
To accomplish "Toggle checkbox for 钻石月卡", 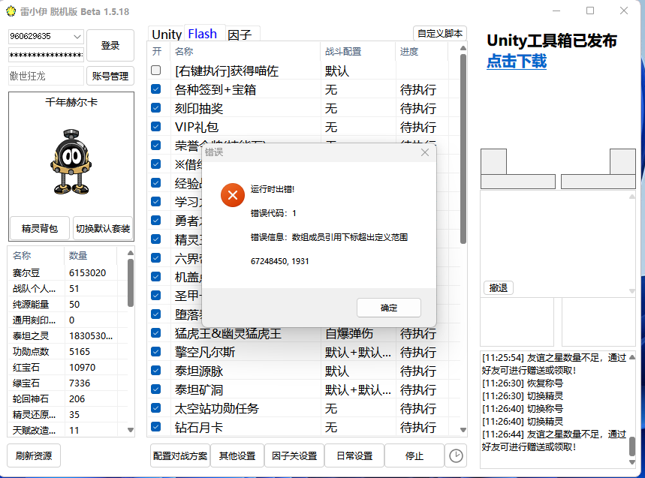I will tap(156, 427).
